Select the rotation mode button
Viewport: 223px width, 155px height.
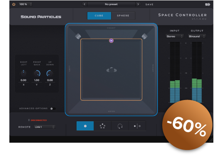coord(120,126)
